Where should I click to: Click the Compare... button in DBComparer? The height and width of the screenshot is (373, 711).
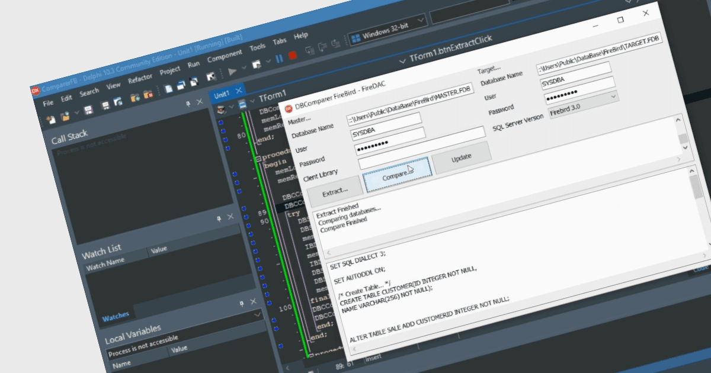click(398, 174)
